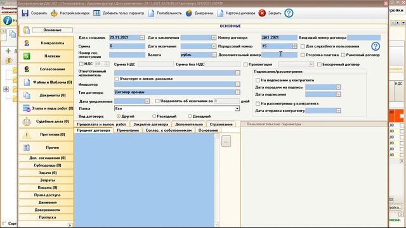Click the Согласования sidebar icon
Screen dimensions: 406x228
coord(27,69)
